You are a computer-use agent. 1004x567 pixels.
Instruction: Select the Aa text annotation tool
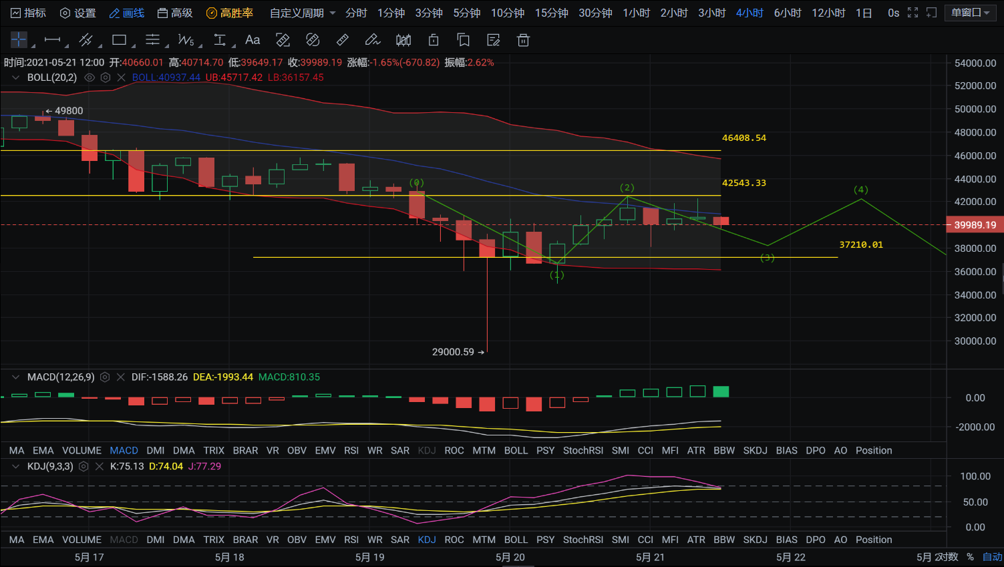[x=253, y=40]
